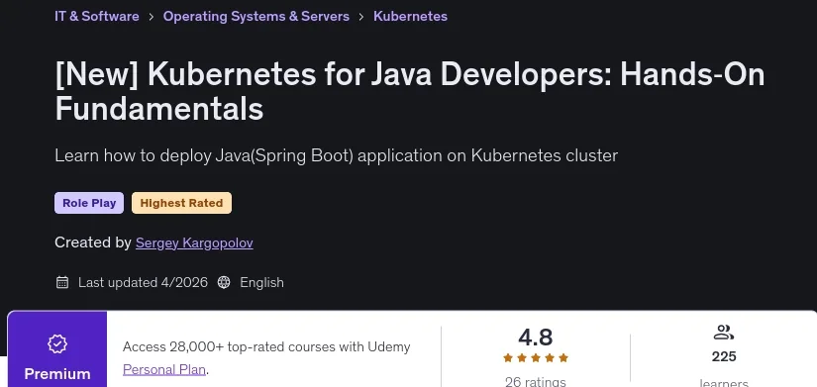Click the 4.8 rating score
Screen dimensions: 817x387
click(536, 338)
